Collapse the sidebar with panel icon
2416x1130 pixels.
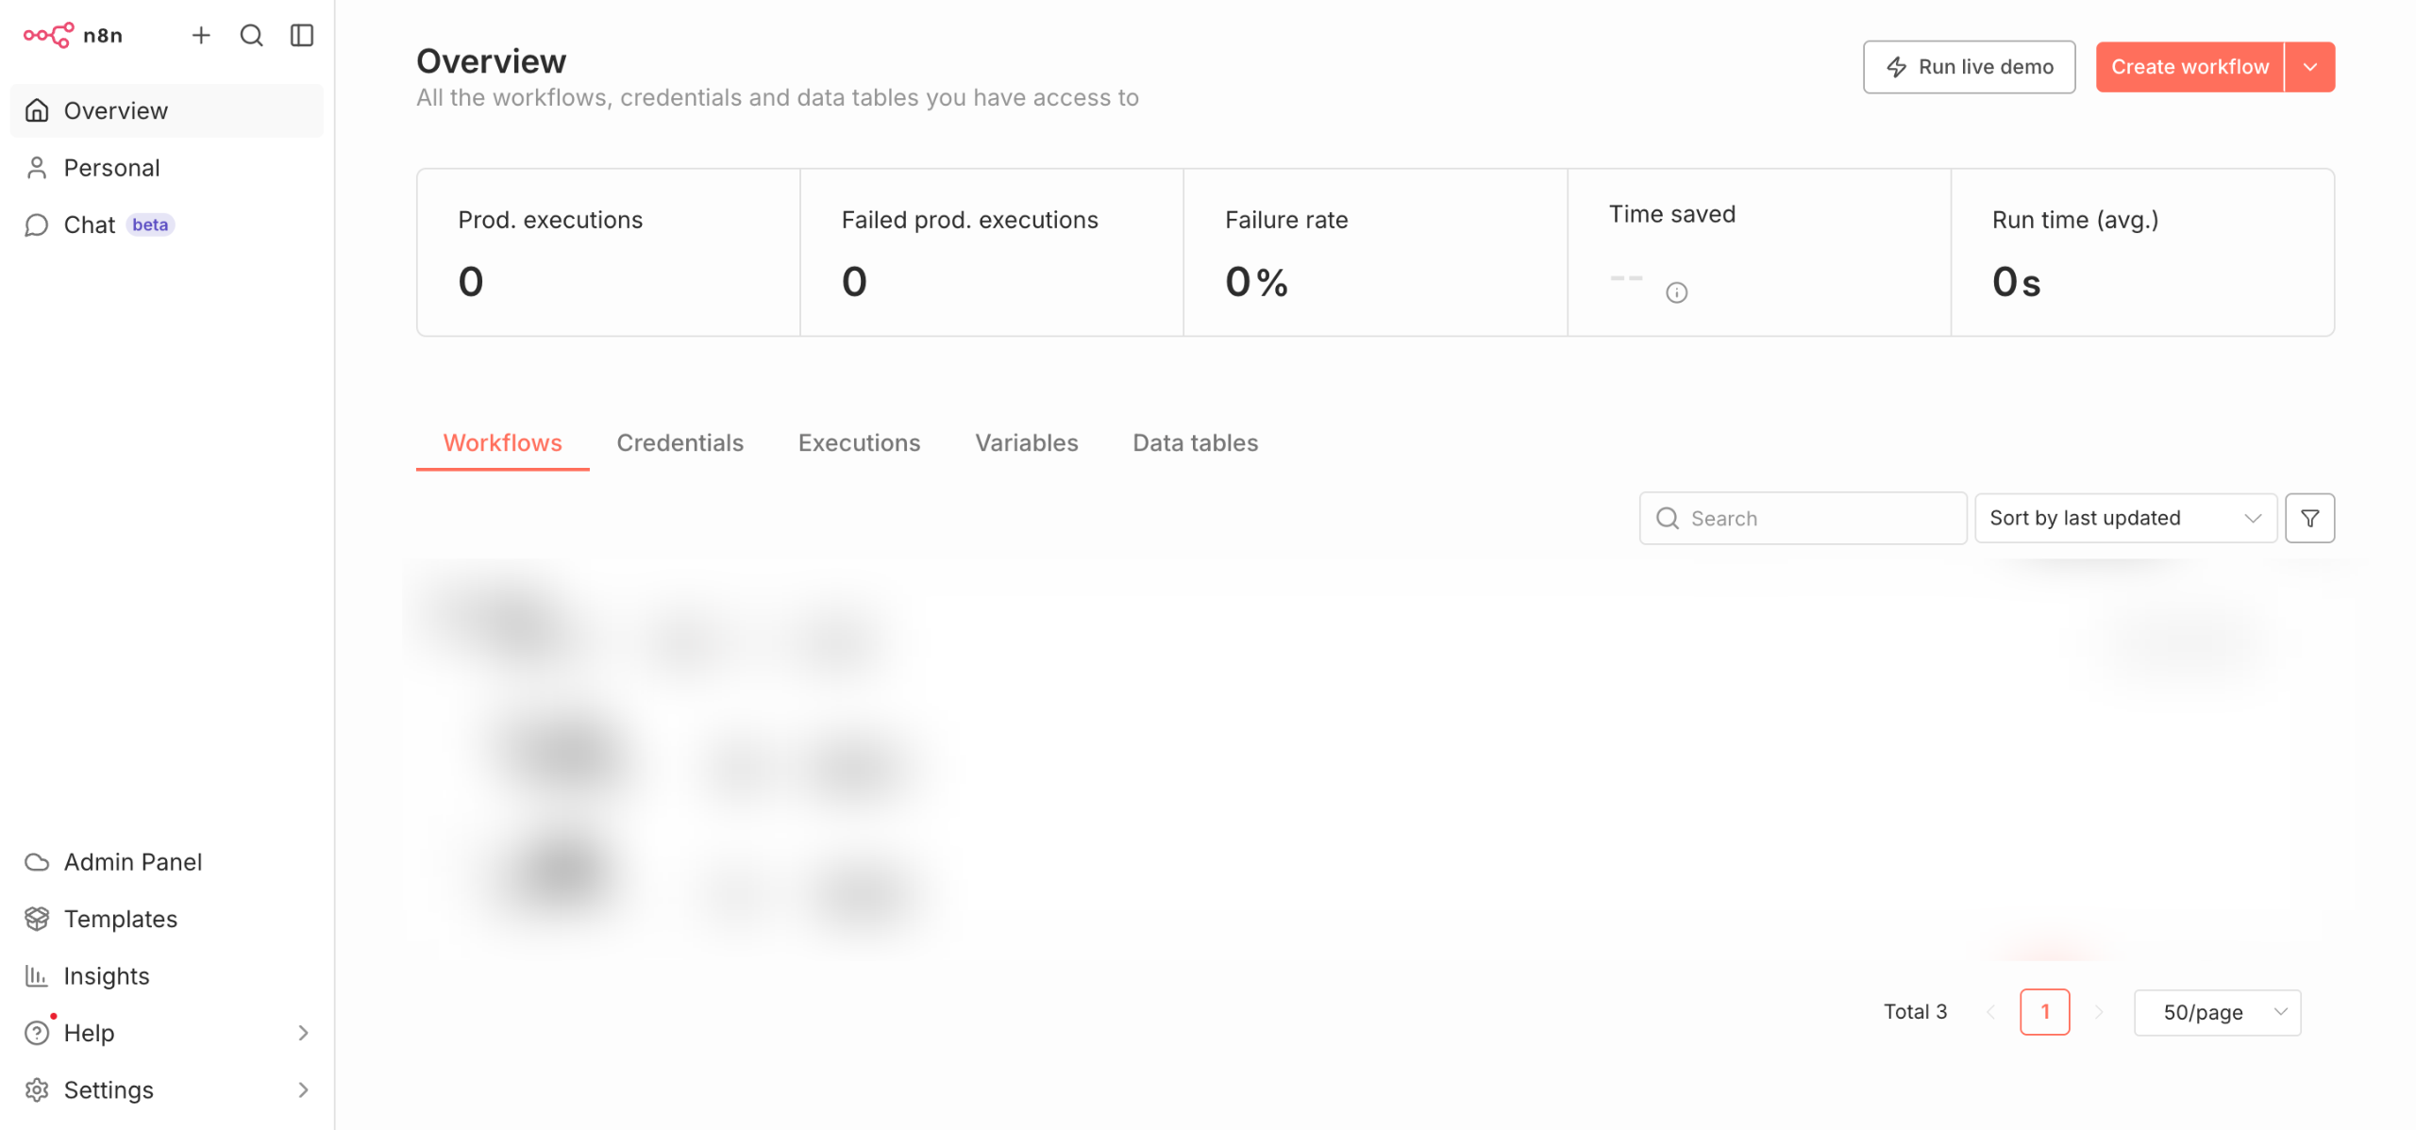(x=302, y=36)
